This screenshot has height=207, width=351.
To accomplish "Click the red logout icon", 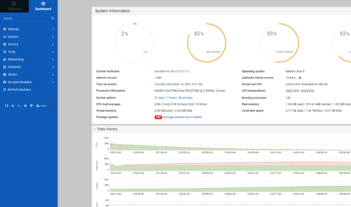I will coord(51,106).
